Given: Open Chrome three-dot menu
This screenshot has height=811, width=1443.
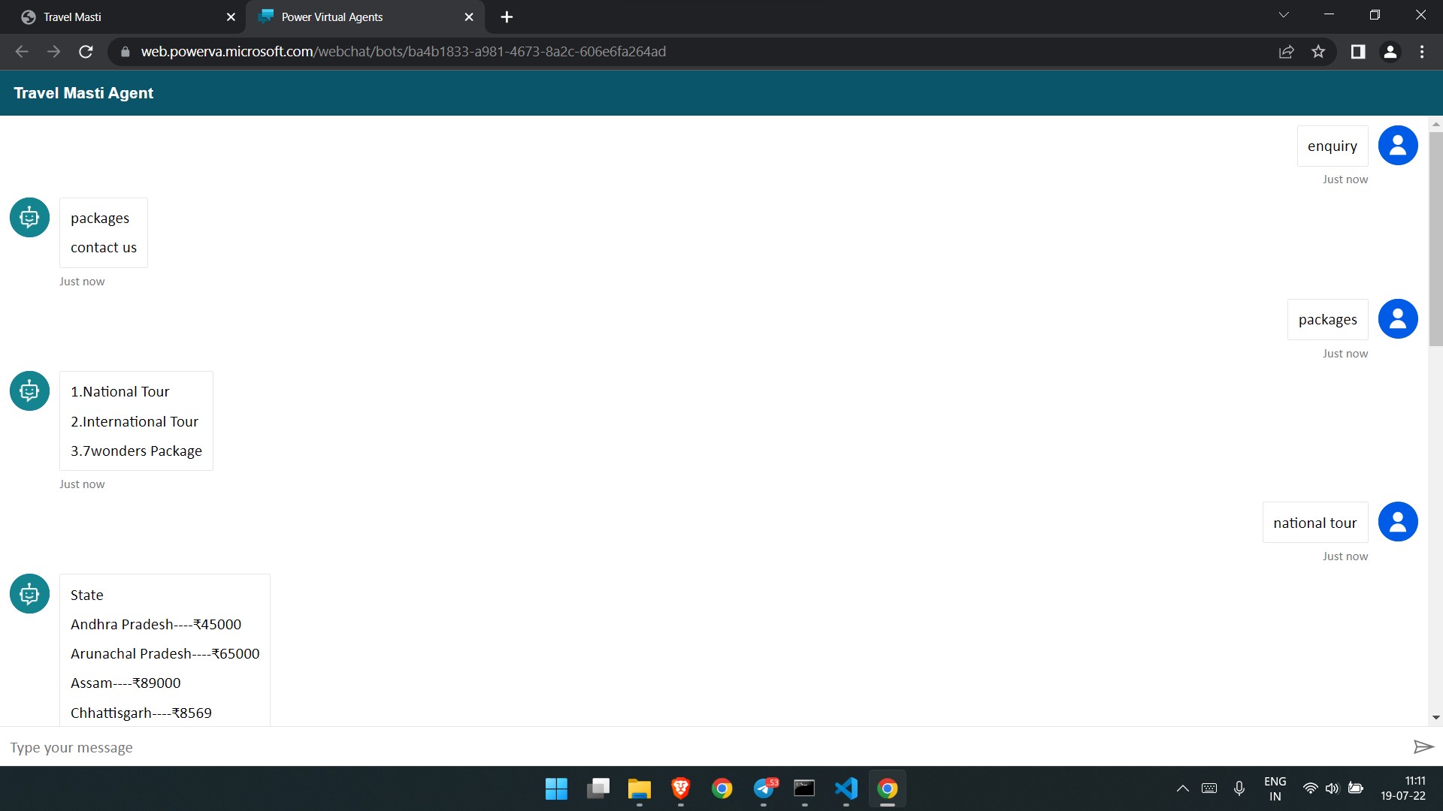Looking at the screenshot, I should click(x=1422, y=52).
